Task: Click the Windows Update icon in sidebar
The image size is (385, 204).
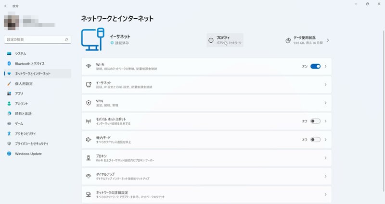Action: (9, 154)
